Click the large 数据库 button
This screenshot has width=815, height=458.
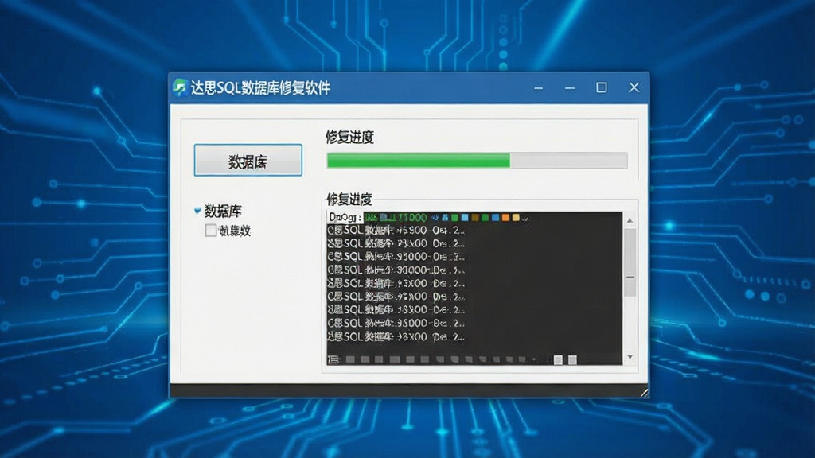248,161
